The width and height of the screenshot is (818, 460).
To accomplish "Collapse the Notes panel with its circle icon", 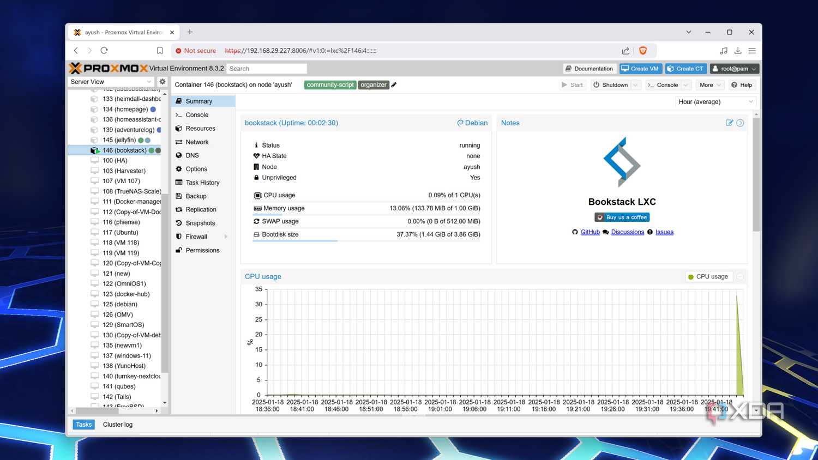I will 740,123.
